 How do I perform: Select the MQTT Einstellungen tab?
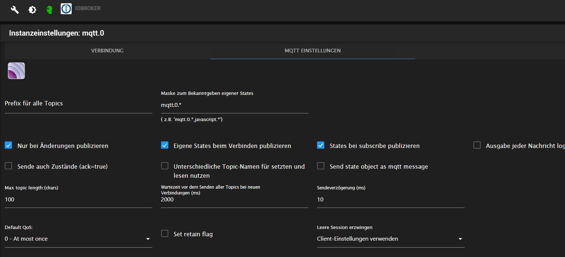pyautogui.click(x=313, y=51)
